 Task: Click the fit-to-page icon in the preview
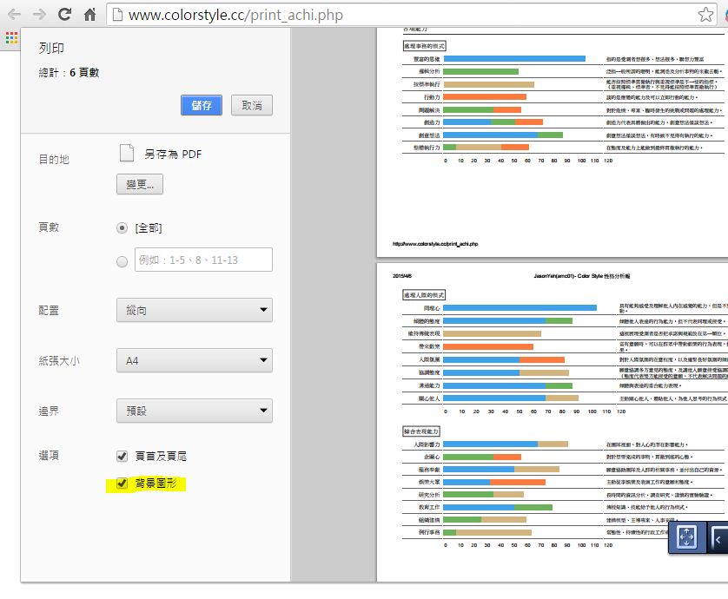click(x=686, y=538)
